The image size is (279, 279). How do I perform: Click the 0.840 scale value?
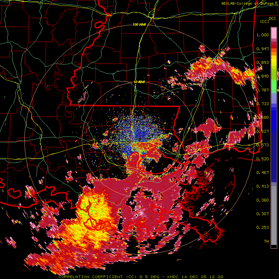[x=263, y=76]
